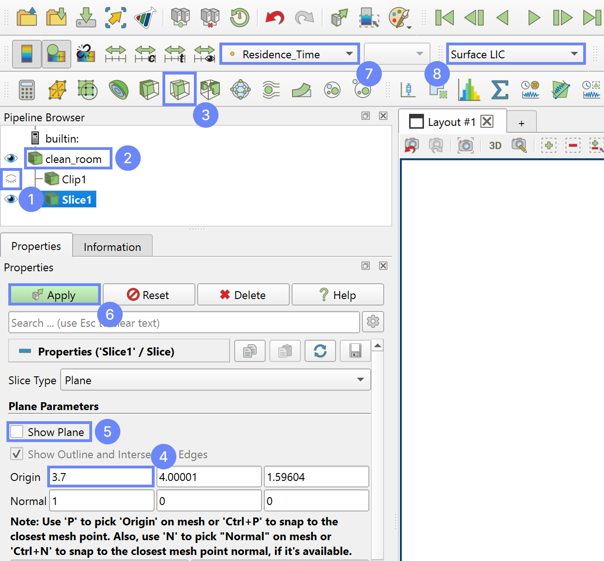Toggle color legend visibility icon
Screen dimensions: 604x561
point(27,54)
